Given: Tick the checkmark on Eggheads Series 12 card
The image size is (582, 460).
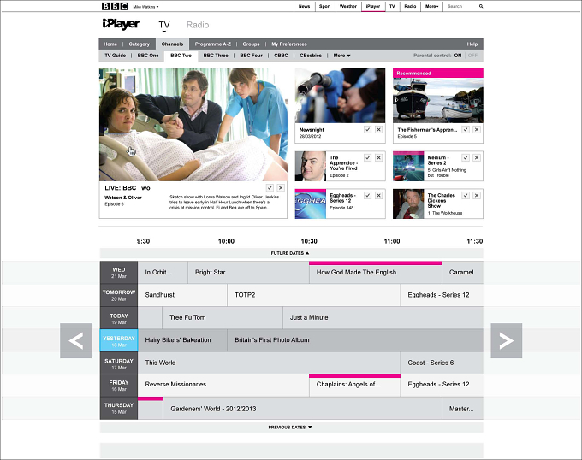Looking at the screenshot, I should point(367,195).
